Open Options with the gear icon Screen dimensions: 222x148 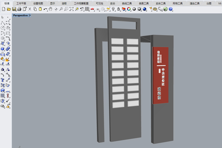point(155,9)
